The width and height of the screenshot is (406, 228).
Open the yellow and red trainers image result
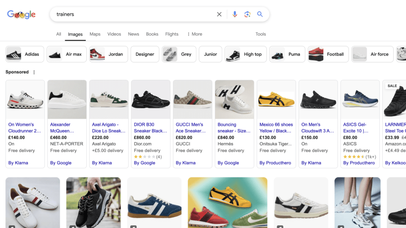[x=228, y=203]
